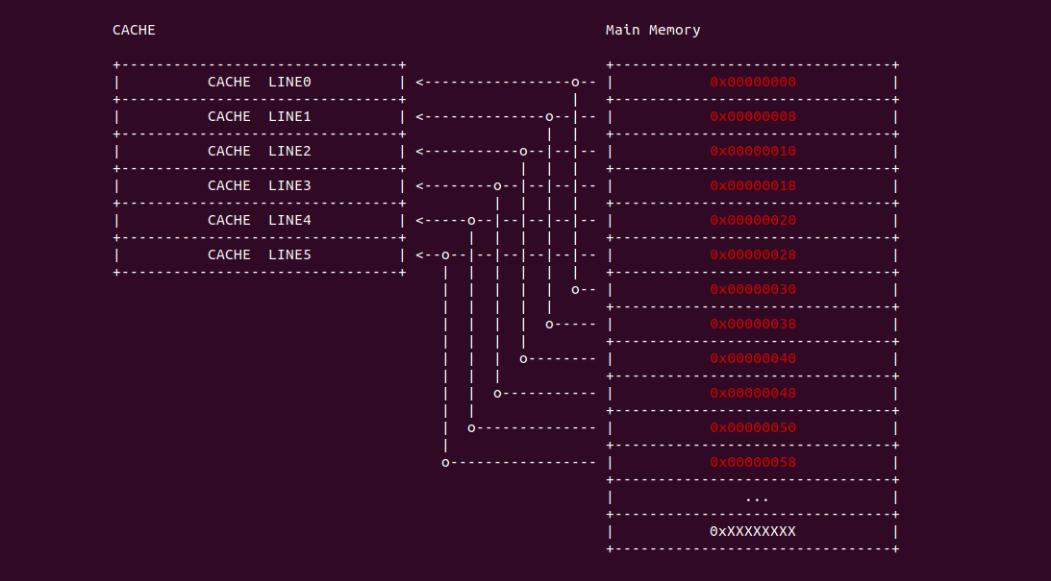Click the CACHE heading text

coord(134,30)
